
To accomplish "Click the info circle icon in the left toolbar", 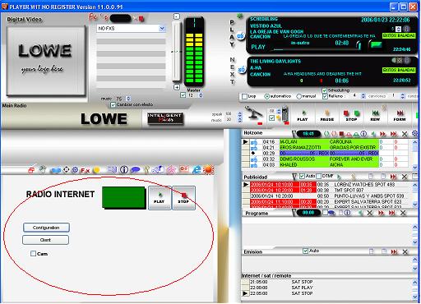I will [x=124, y=170].
